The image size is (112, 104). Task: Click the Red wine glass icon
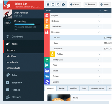click(47, 21)
